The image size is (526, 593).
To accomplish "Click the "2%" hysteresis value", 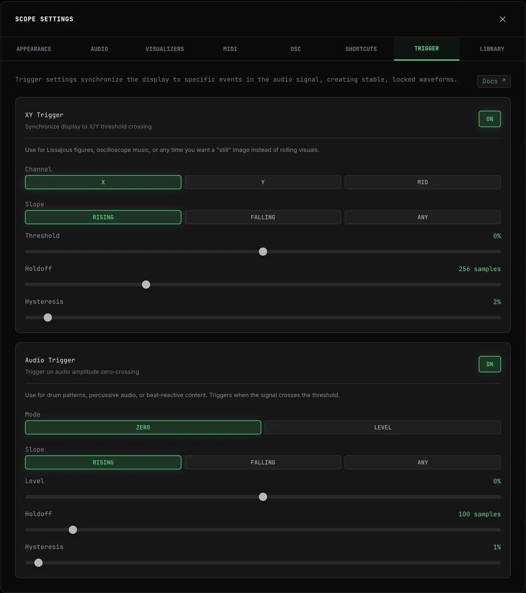I will pos(497,302).
